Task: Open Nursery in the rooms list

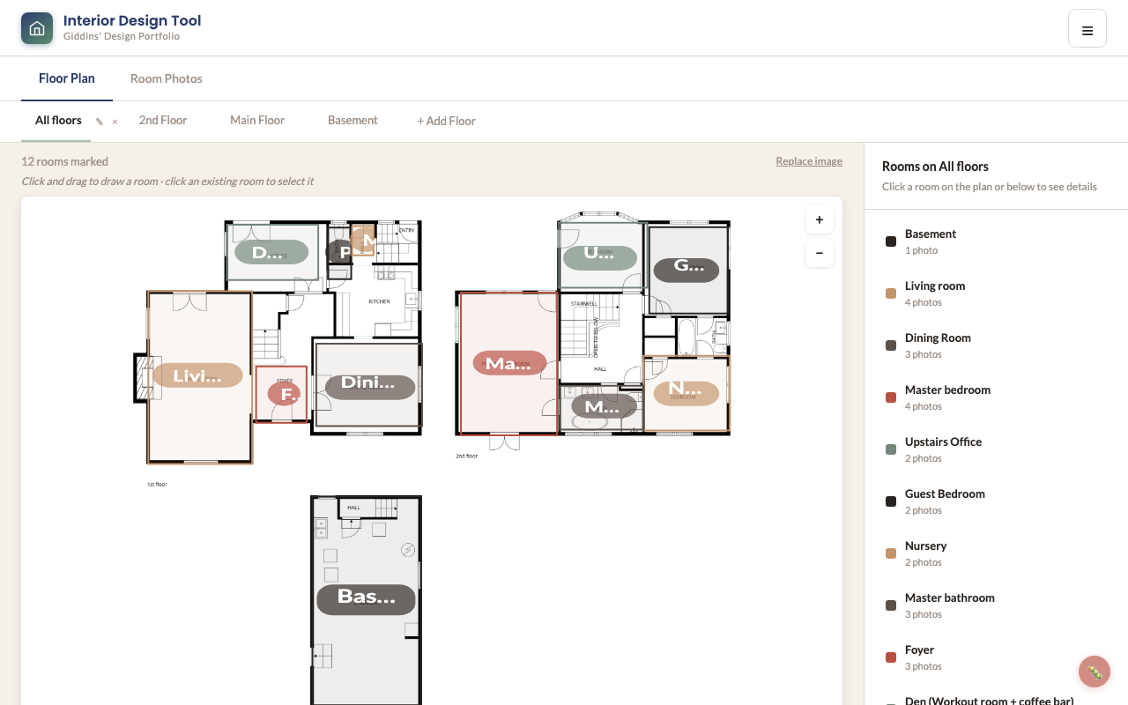Action: pyautogui.click(x=996, y=553)
